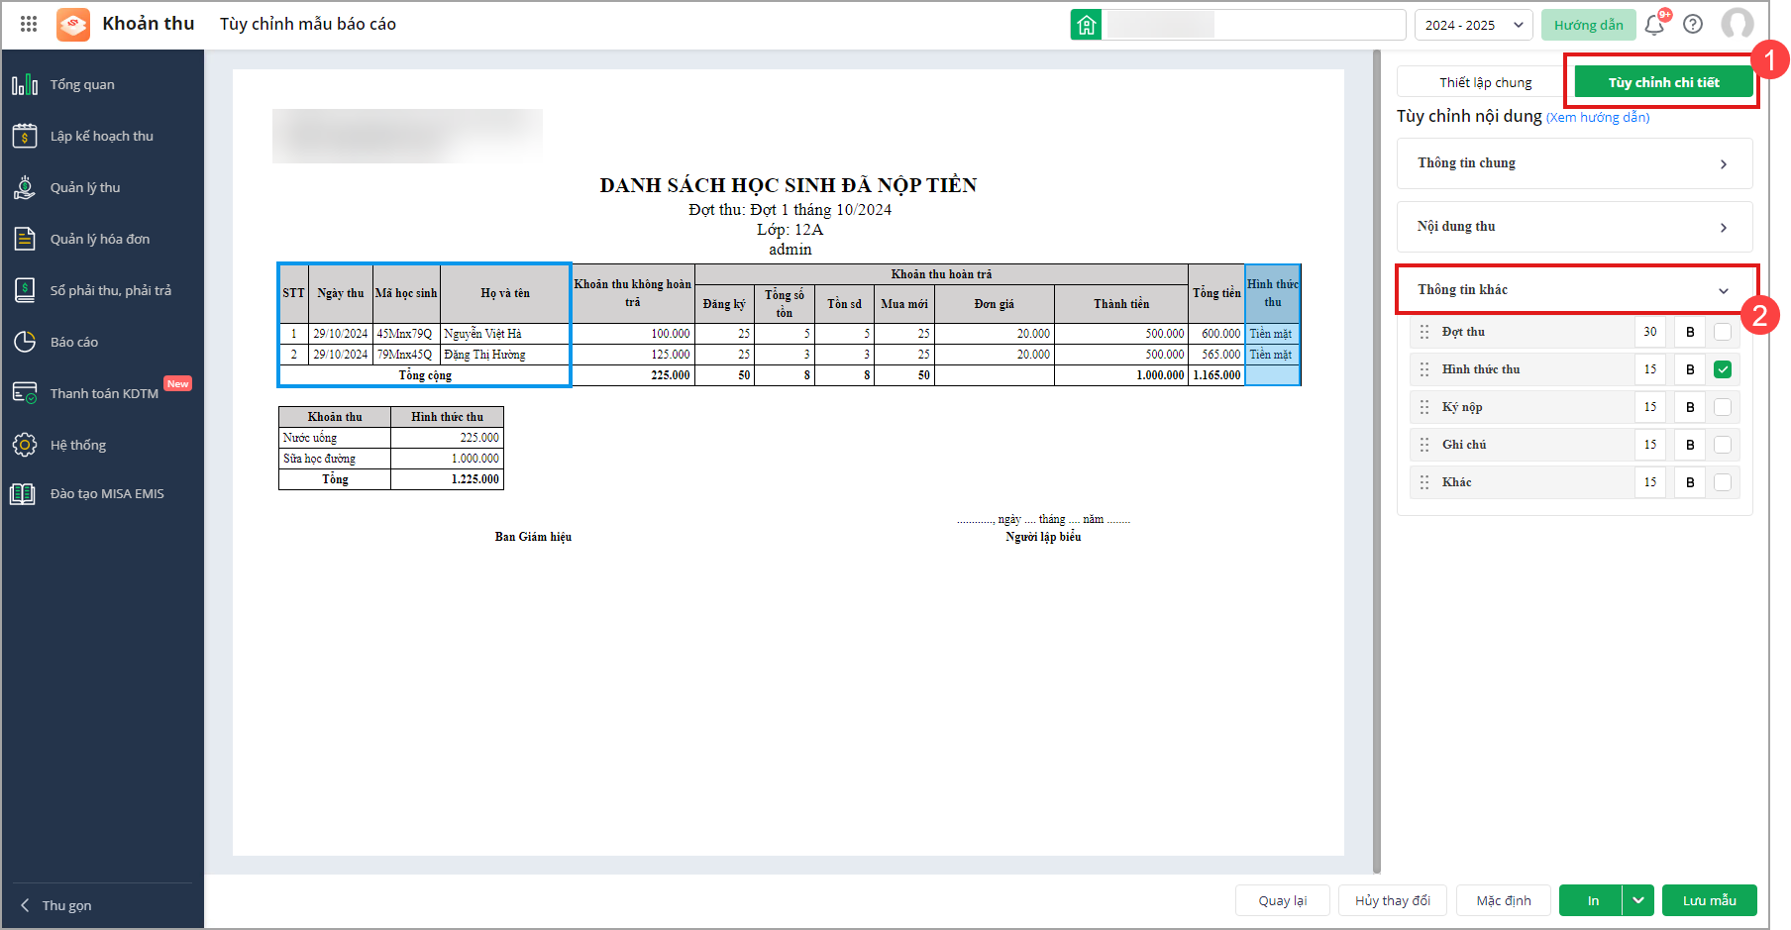The width and height of the screenshot is (1791, 930).
Task: Click the Sổ phải thu, phải trả ledger icon
Action: pos(25,290)
